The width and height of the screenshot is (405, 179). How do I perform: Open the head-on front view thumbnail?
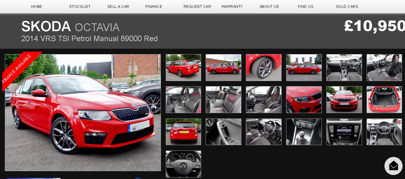click(344, 99)
